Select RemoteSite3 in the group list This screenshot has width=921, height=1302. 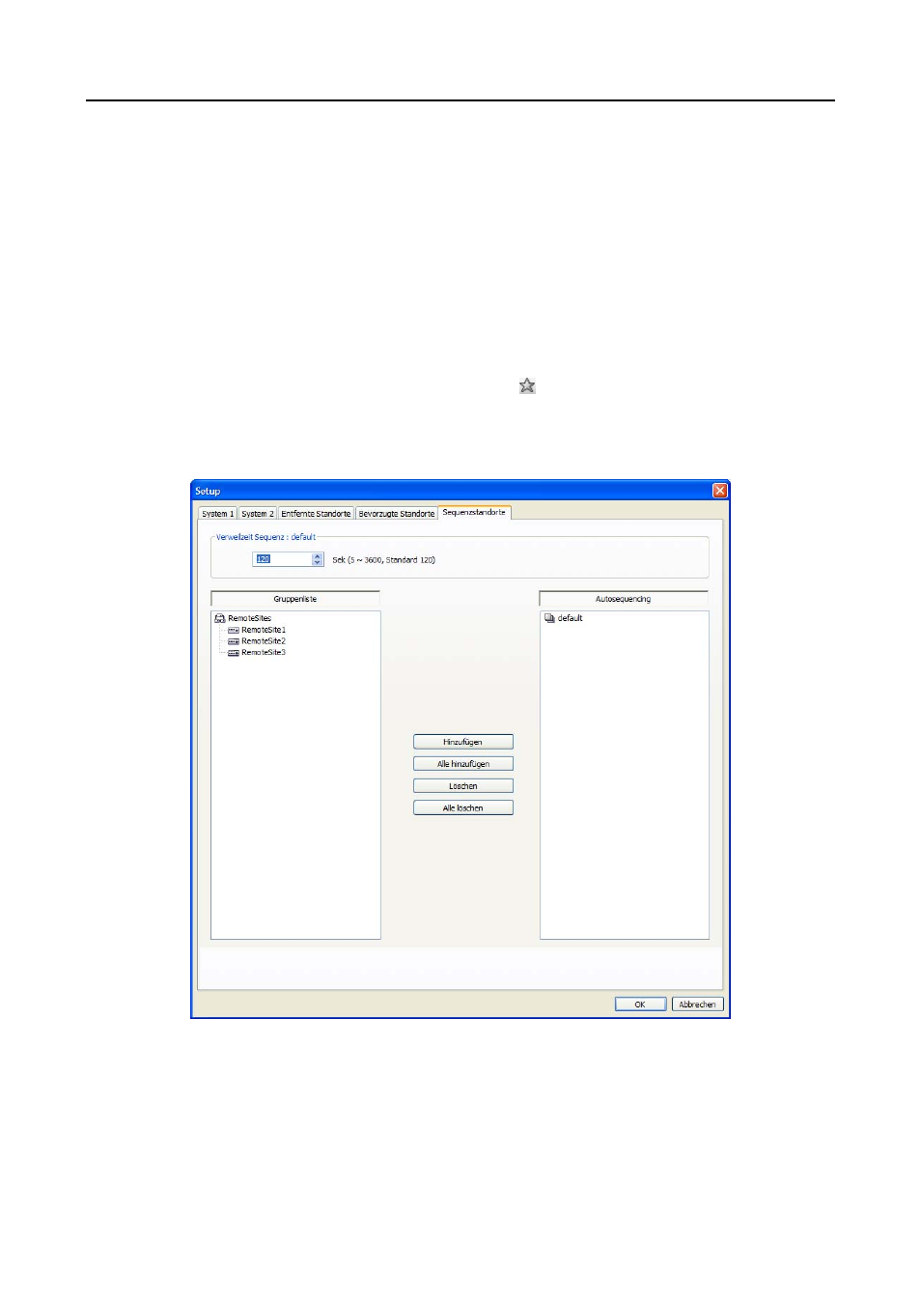tap(264, 653)
